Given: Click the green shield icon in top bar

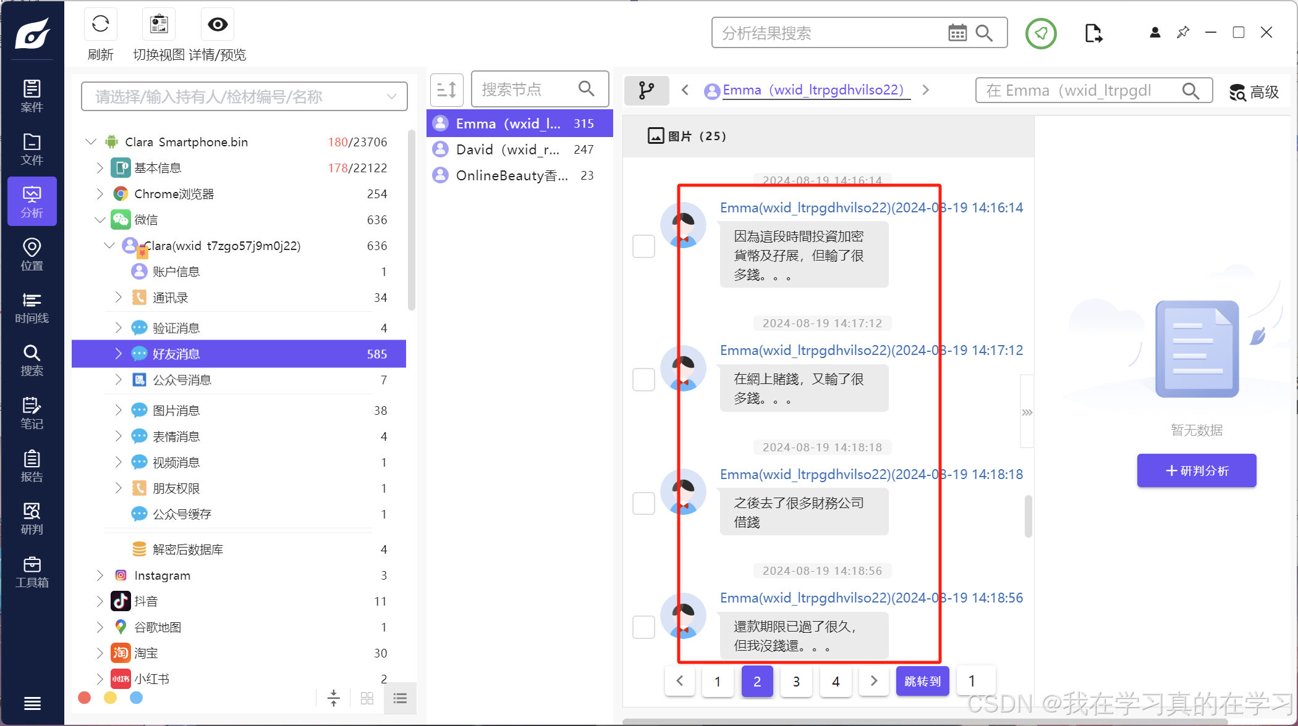Looking at the screenshot, I should click(x=1041, y=33).
